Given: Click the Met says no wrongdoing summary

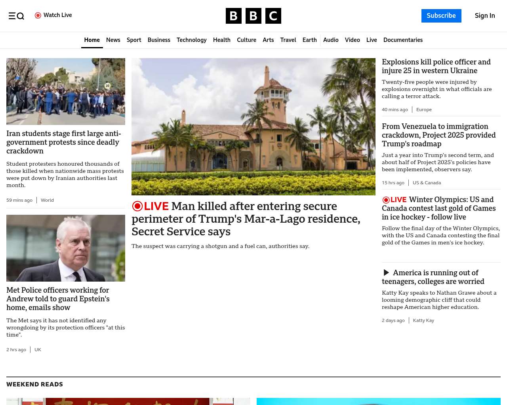Looking at the screenshot, I should coord(66,327).
